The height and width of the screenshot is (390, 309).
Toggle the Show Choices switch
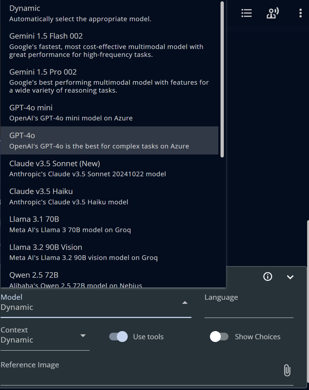219,337
